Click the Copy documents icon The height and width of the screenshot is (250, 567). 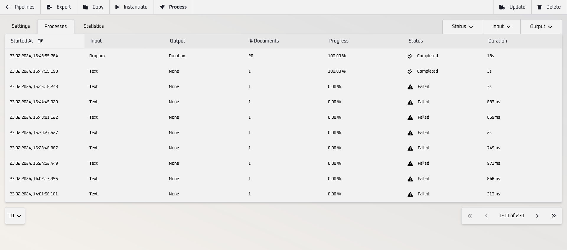86,7
